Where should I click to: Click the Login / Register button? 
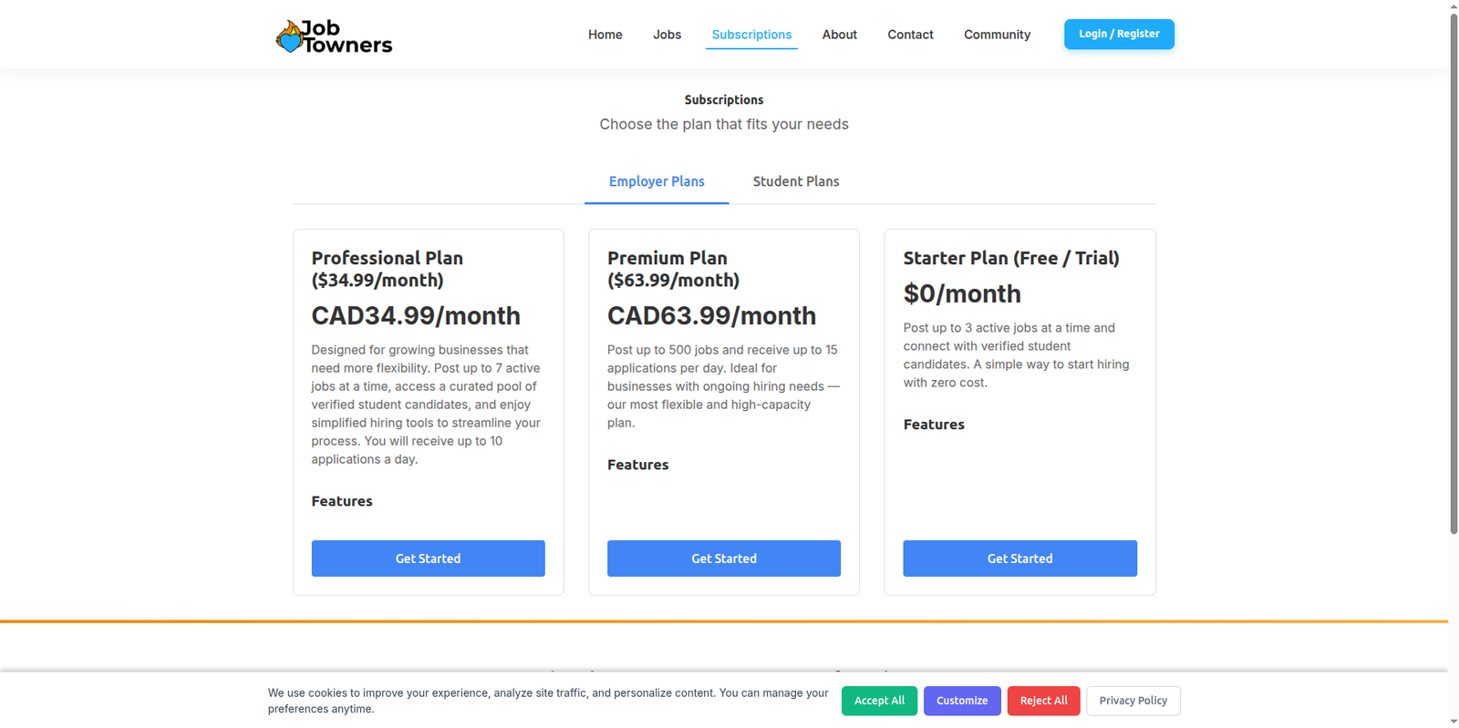tap(1119, 35)
